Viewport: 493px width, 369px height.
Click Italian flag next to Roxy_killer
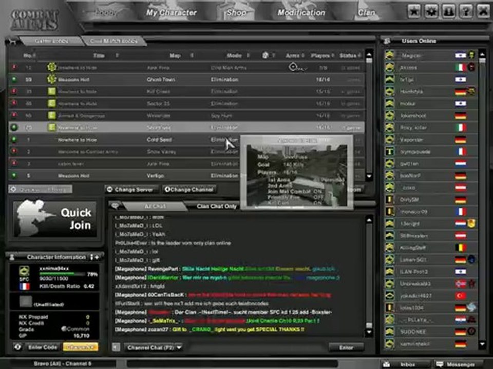[460, 128]
